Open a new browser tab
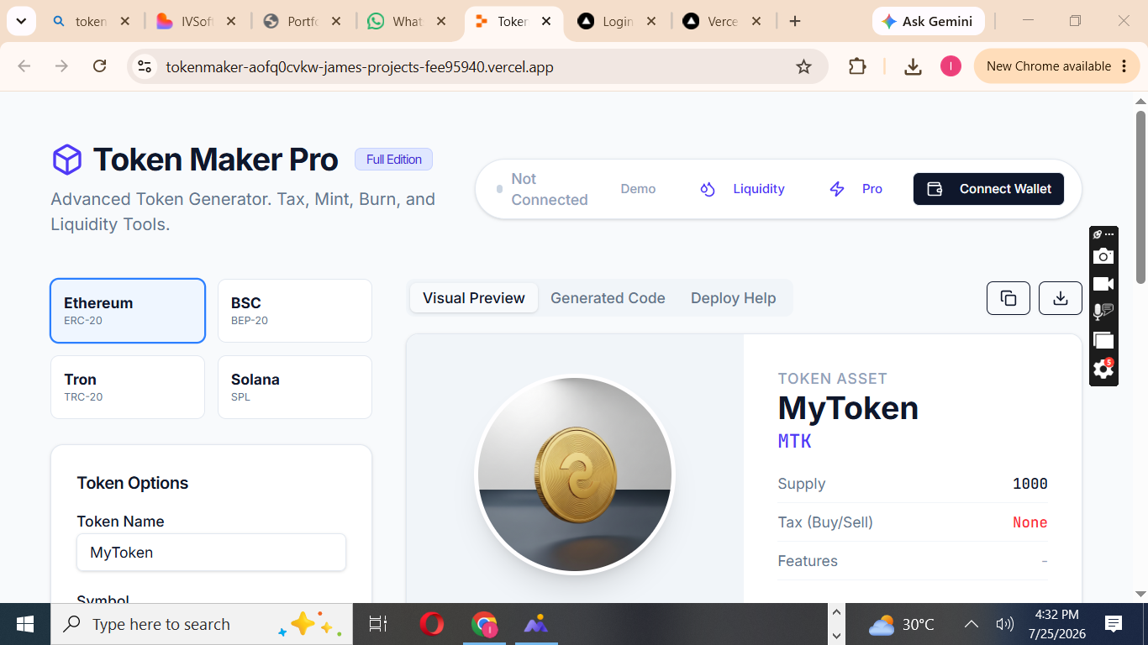 [x=795, y=22]
